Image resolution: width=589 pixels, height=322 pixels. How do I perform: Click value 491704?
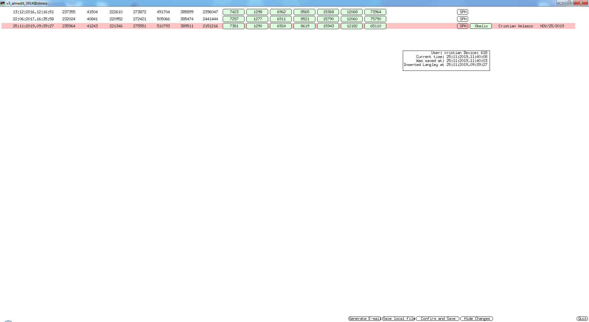(163, 12)
